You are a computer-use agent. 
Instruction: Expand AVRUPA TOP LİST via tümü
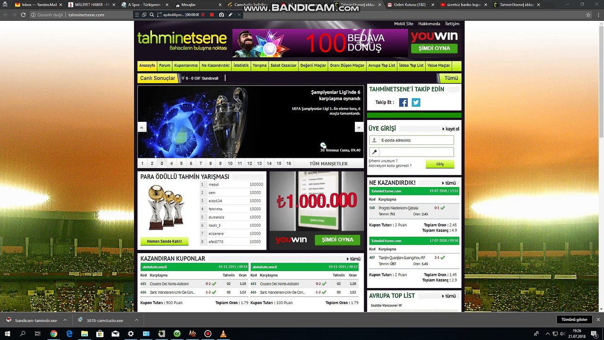(449, 296)
